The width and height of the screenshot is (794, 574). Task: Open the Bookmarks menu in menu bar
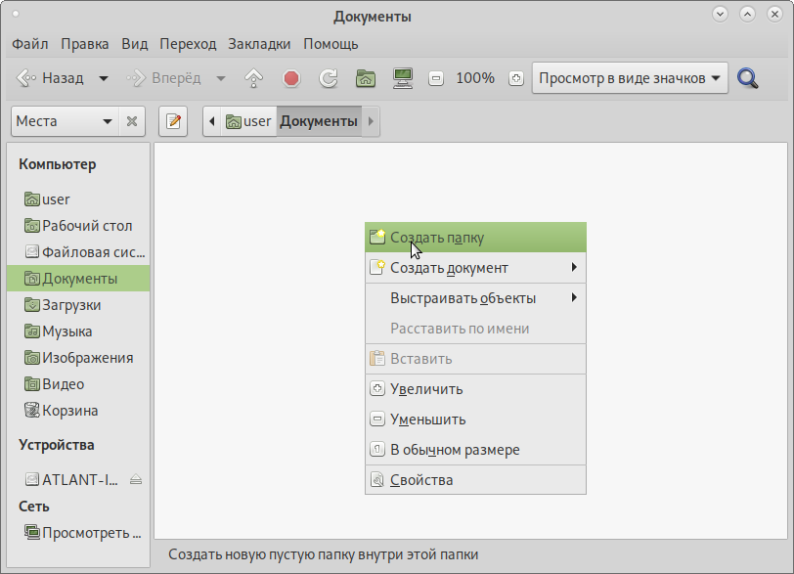(259, 44)
